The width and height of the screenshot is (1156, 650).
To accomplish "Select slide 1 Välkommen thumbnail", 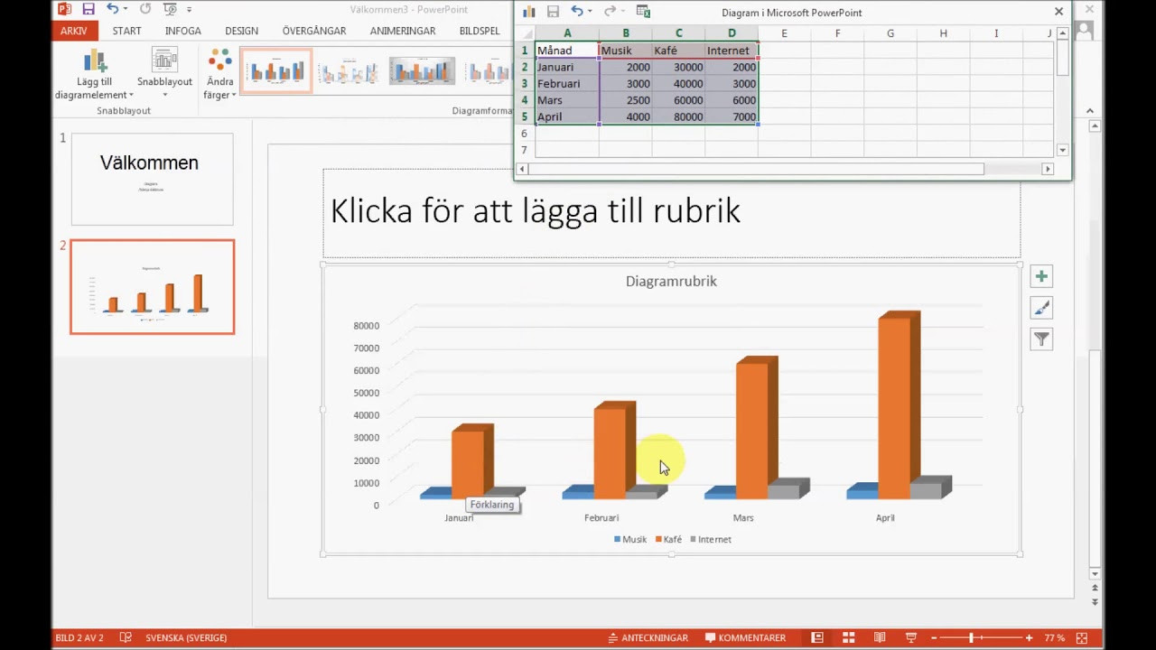I will click(152, 179).
